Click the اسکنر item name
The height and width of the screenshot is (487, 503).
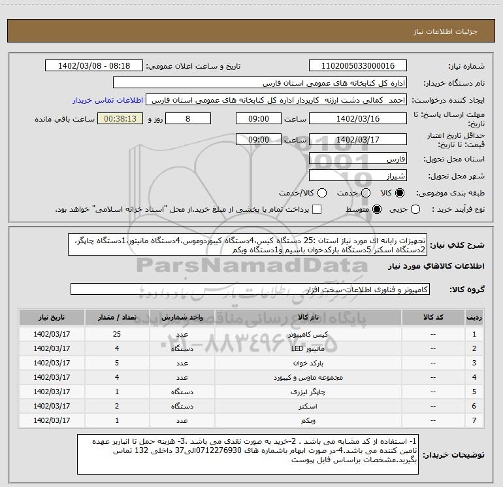[308, 407]
